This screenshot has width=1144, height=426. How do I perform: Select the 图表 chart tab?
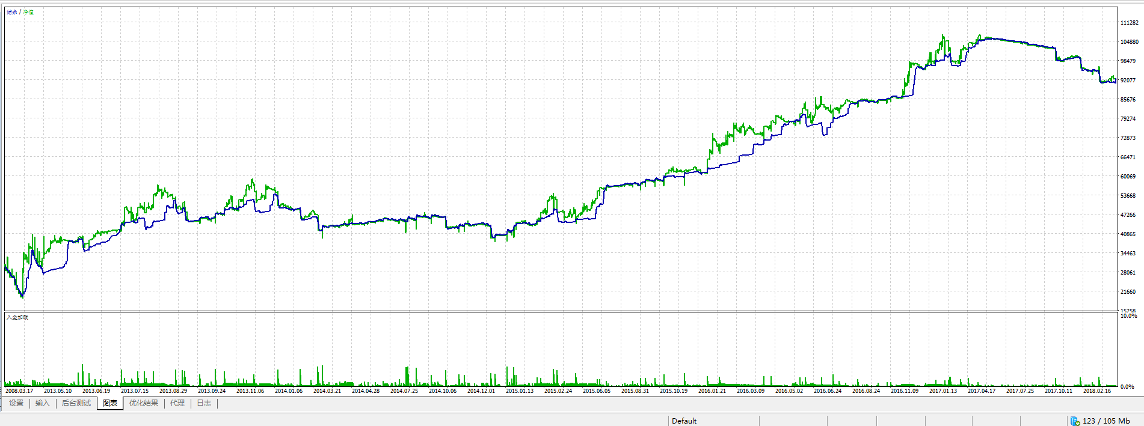coord(110,403)
